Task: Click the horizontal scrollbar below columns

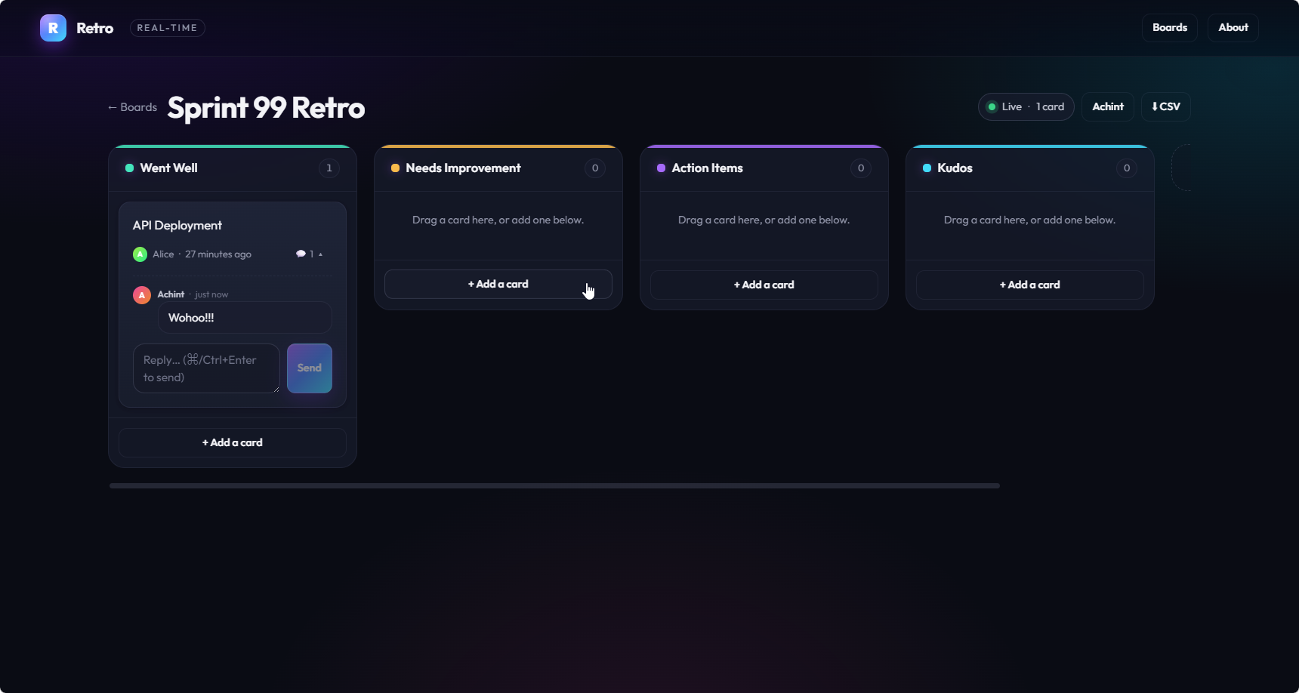Action: click(554, 486)
